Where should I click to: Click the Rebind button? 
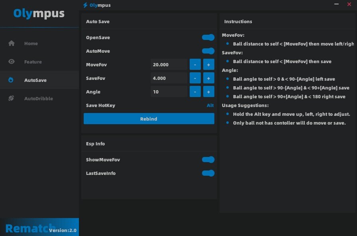point(149,119)
